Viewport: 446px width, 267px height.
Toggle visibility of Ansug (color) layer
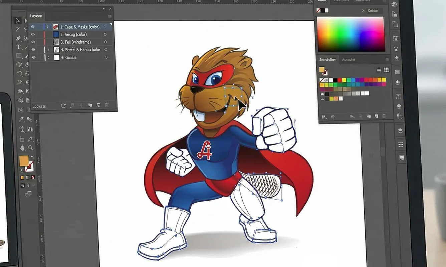pos(33,34)
